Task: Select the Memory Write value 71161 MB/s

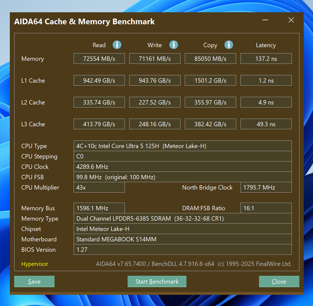Action: pyautogui.click(x=155, y=59)
